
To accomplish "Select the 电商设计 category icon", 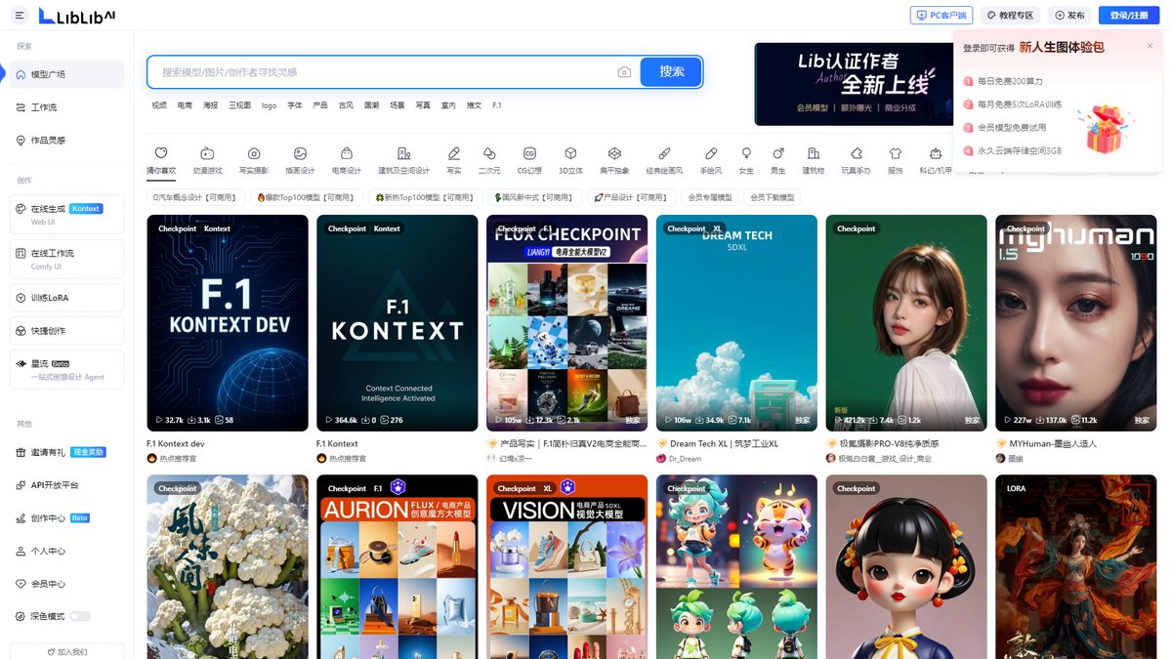I will click(346, 153).
